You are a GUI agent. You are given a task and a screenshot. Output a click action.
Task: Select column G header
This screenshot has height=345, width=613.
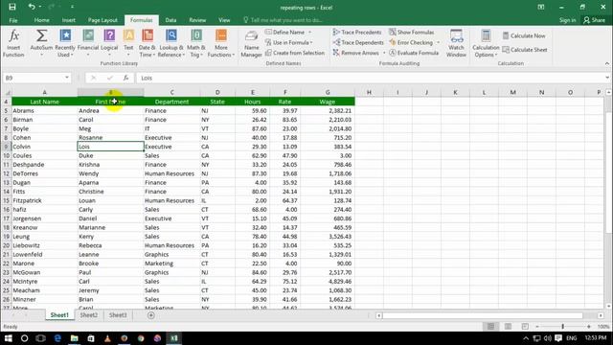pyautogui.click(x=328, y=92)
